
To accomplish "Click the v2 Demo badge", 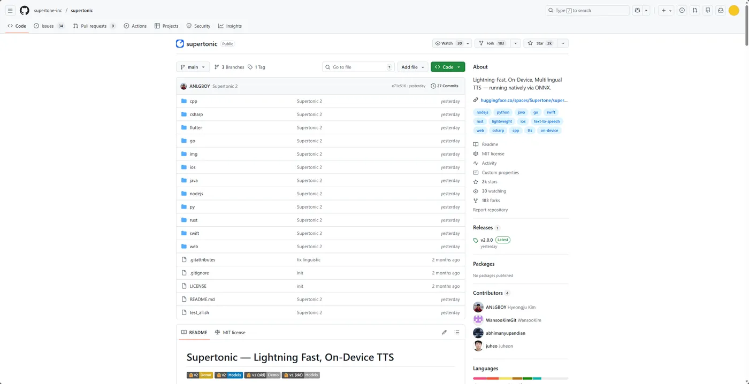I will click(x=200, y=375).
